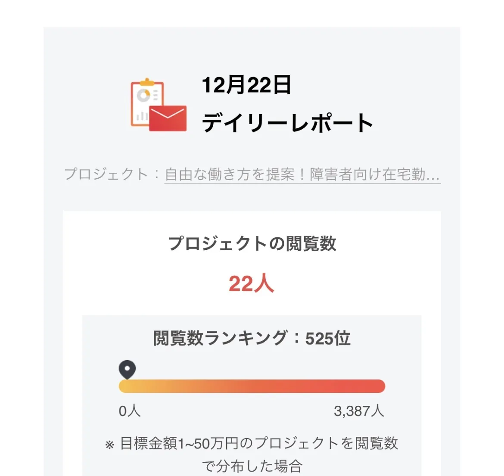Screen dimensions: 504x476
Task: Click the red 22人 view count
Action: [x=252, y=284]
